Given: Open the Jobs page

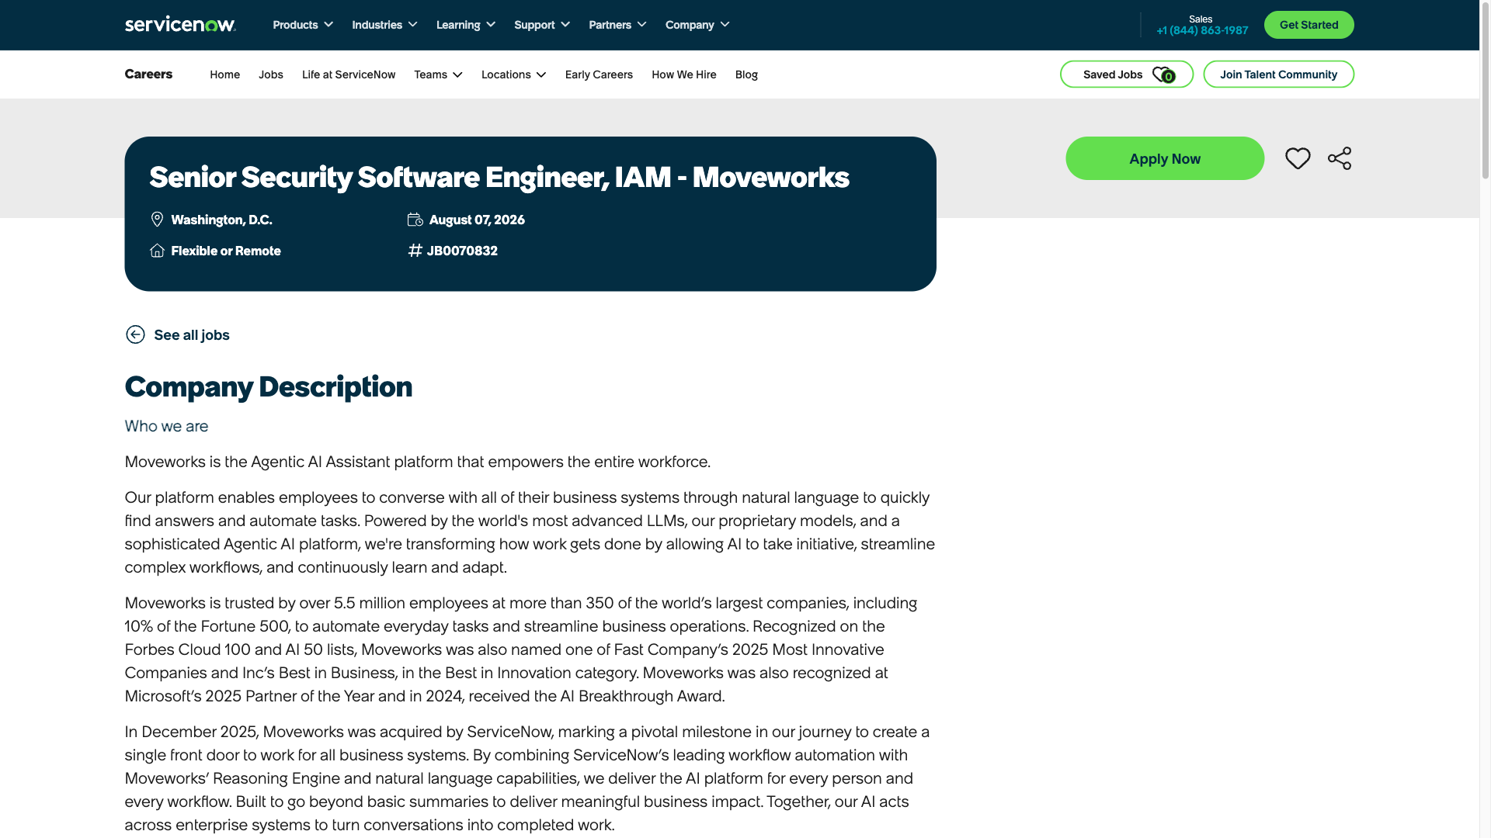Looking at the screenshot, I should [x=271, y=74].
